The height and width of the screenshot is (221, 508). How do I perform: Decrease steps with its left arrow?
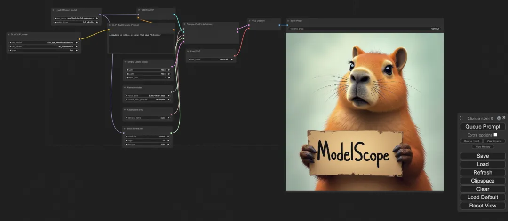click(x=126, y=141)
